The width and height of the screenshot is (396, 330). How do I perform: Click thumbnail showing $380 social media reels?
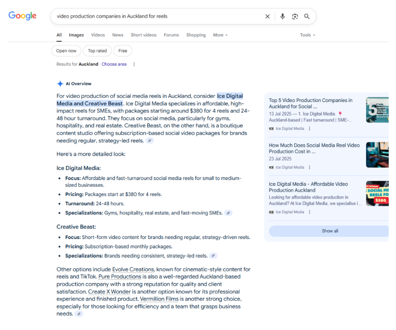click(377, 194)
